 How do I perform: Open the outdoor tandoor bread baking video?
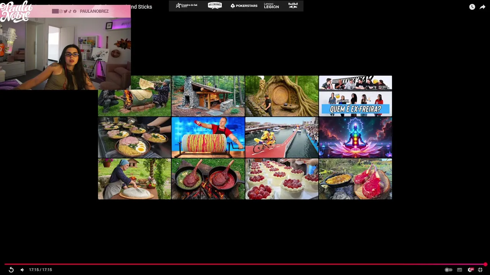(x=134, y=96)
